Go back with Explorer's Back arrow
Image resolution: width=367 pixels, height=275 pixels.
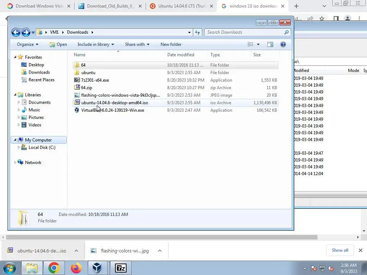(x=16, y=32)
